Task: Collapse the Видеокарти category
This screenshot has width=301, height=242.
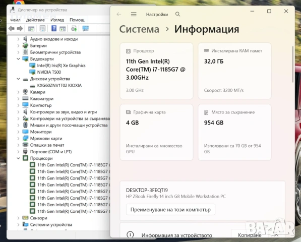Action: (18, 59)
